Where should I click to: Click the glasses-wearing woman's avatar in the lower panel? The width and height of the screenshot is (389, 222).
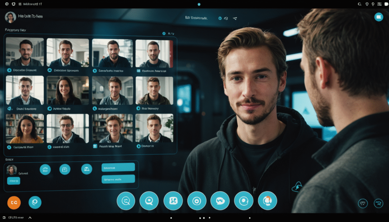(x=11, y=170)
